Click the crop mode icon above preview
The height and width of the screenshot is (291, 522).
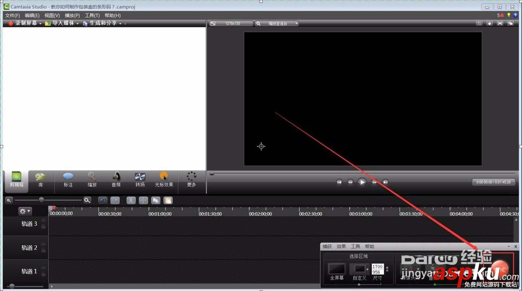[479, 23]
